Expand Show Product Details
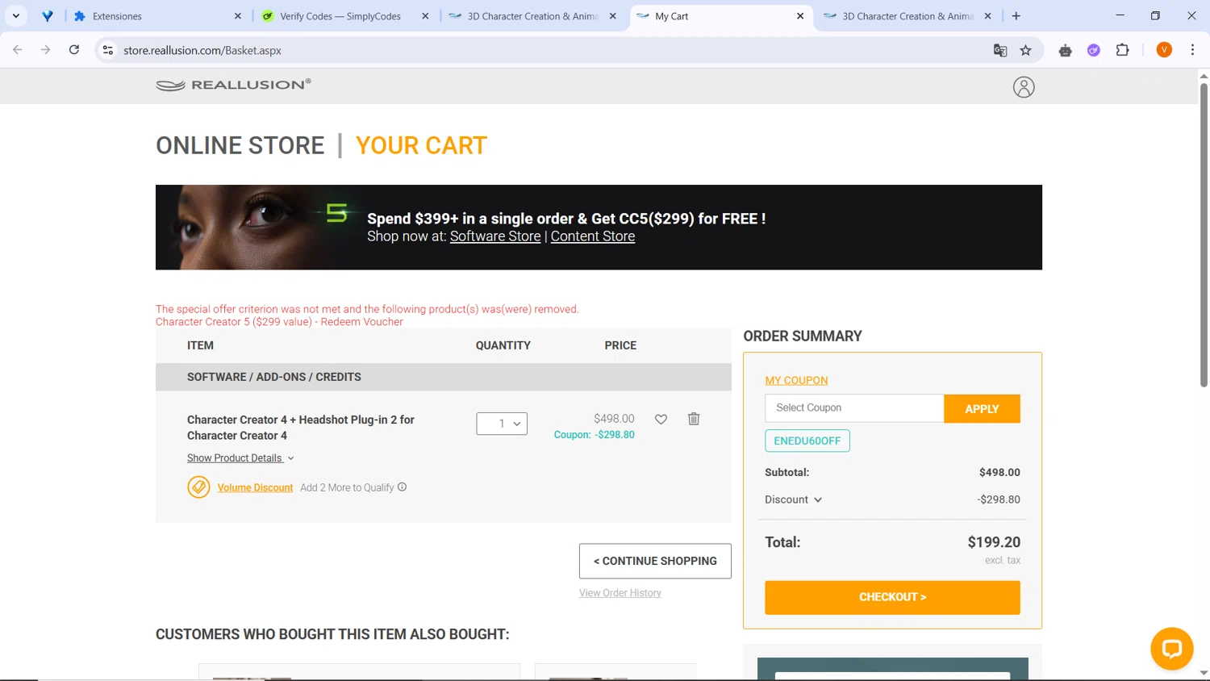 pyautogui.click(x=240, y=458)
